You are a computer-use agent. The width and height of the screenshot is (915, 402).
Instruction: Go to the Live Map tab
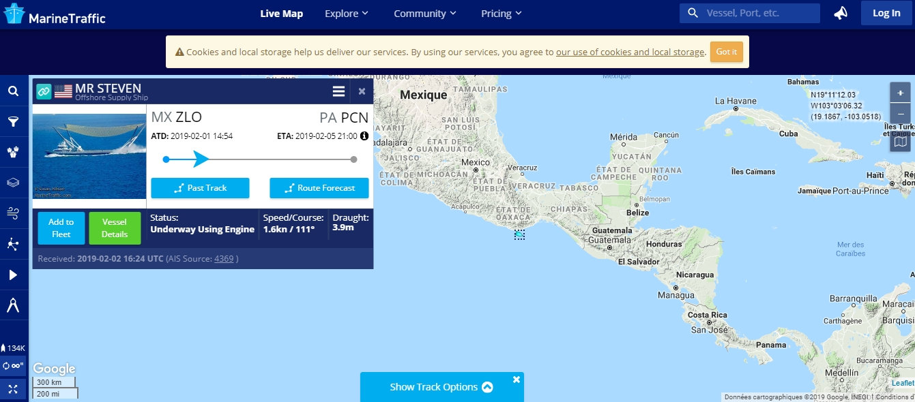282,14
